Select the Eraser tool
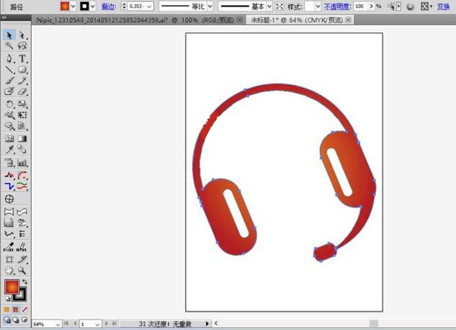Screen dimensions: 456x330 21,92
